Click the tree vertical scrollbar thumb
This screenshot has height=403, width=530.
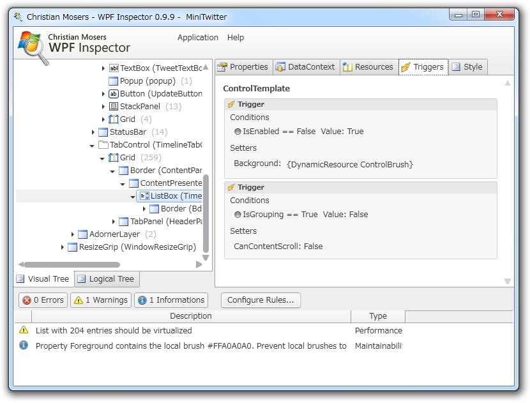[206, 214]
